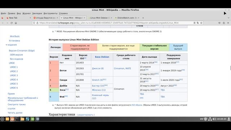The image size is (231, 130).
Task: Open the Закладки menu
Action: 37,13
